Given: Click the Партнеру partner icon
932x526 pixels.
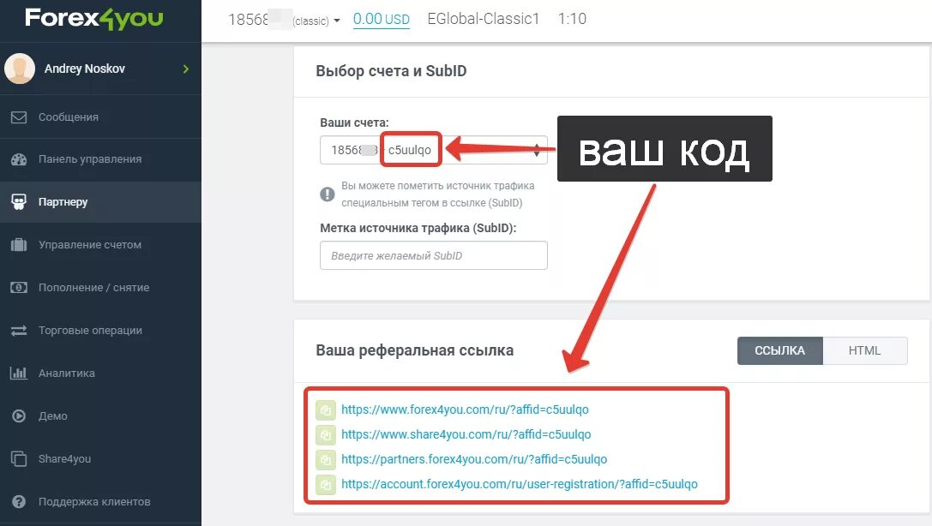Looking at the screenshot, I should 19,202.
